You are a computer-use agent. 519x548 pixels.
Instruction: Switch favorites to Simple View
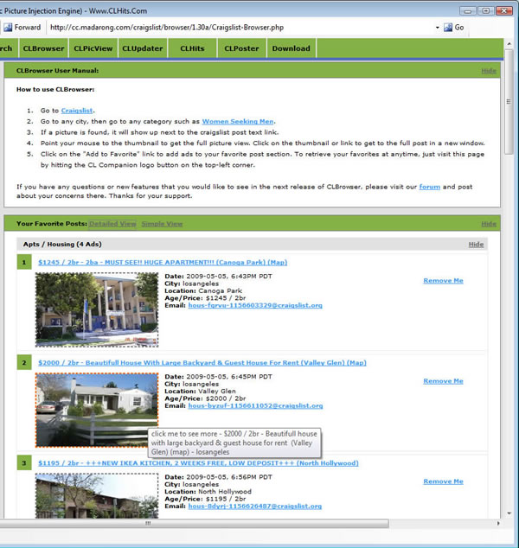[x=162, y=224]
